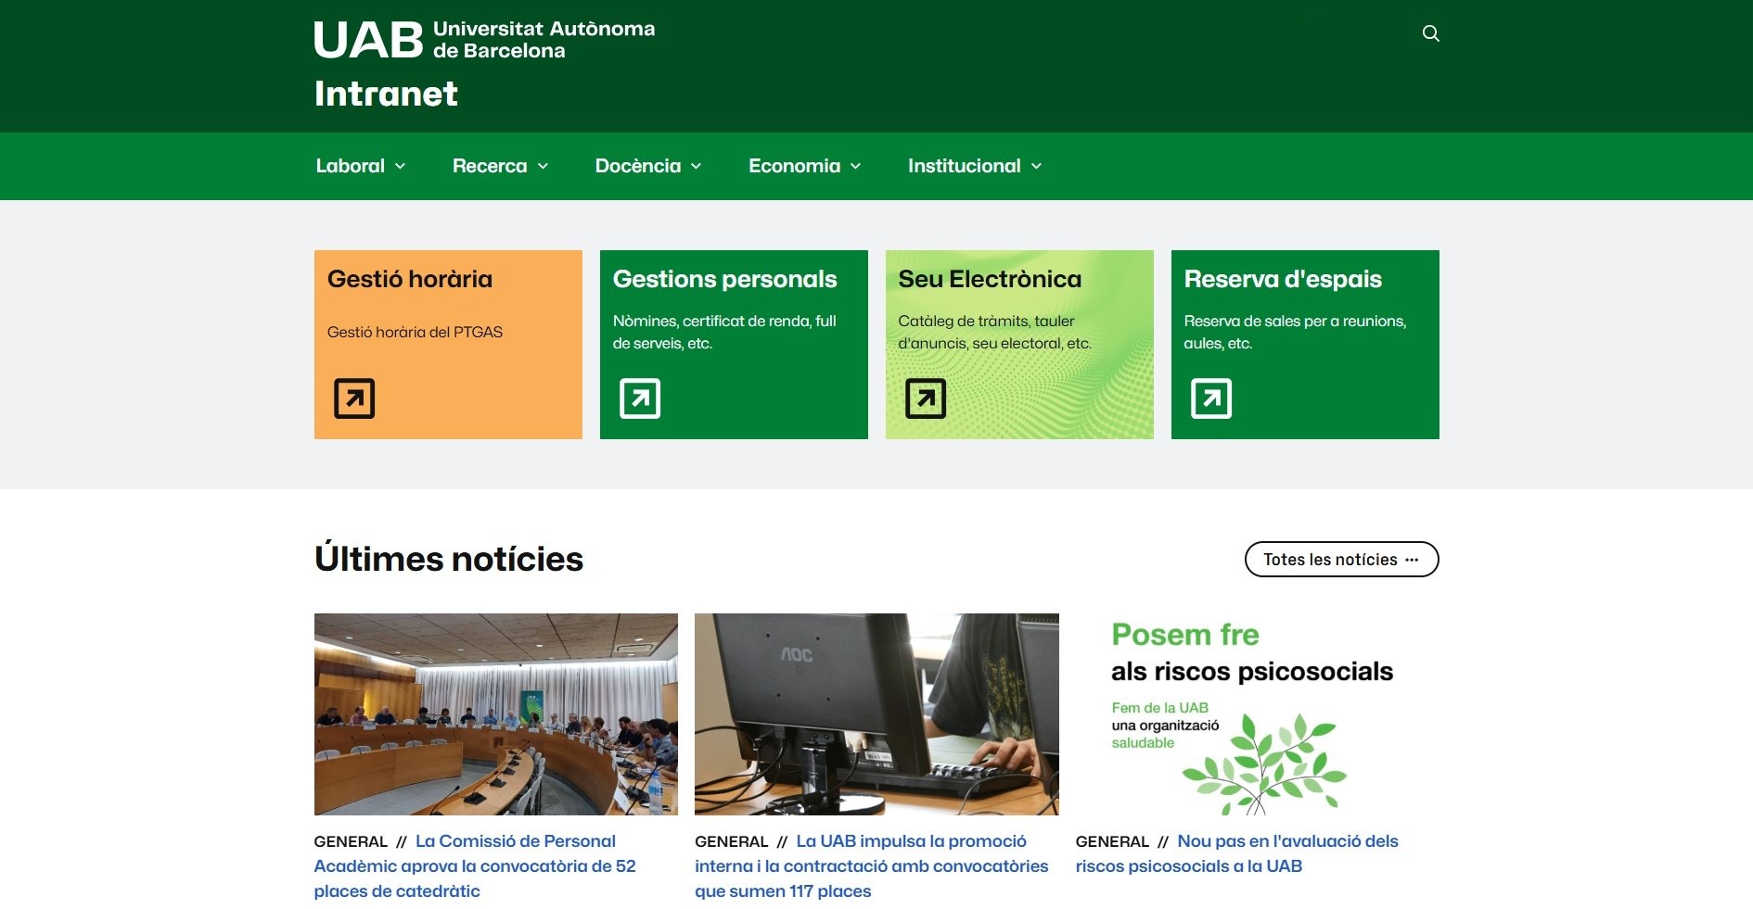Open external link icon on Seu Electrònica card
This screenshot has height=909, width=1753.
tap(926, 398)
